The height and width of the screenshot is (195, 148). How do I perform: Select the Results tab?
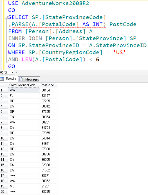point(9,79)
